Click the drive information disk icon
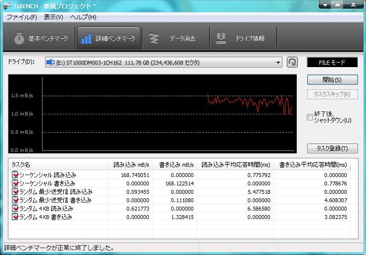This screenshot has height=255, width=366. 221,38
